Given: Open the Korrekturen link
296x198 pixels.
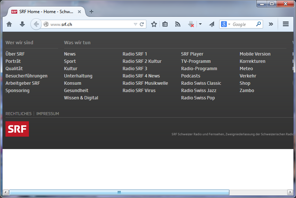Looking at the screenshot, I should [x=252, y=61].
